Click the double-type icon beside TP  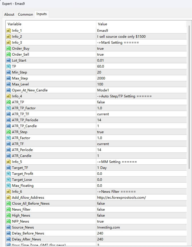coord(8,66)
